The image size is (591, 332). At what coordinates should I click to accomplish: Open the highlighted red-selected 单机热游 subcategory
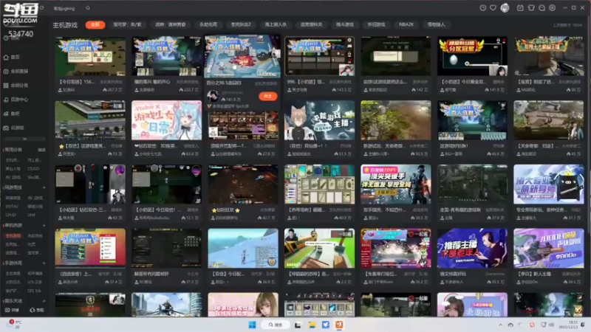pos(13,235)
